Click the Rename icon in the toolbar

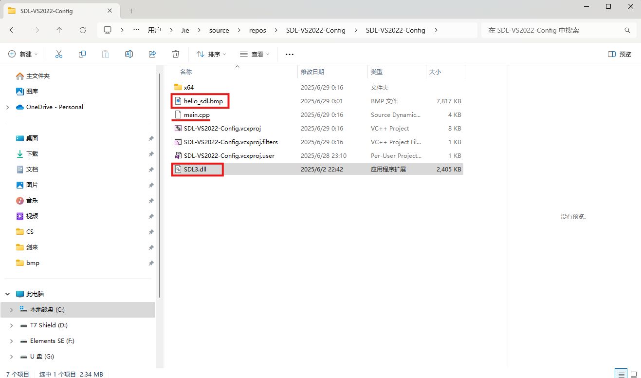128,54
